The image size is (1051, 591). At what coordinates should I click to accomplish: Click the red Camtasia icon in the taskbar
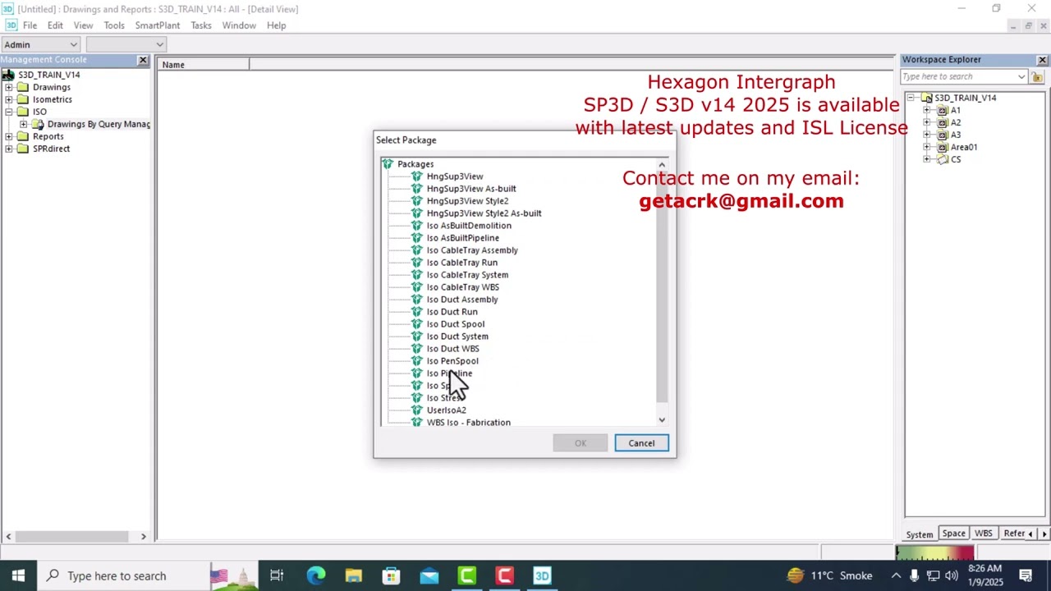(504, 575)
